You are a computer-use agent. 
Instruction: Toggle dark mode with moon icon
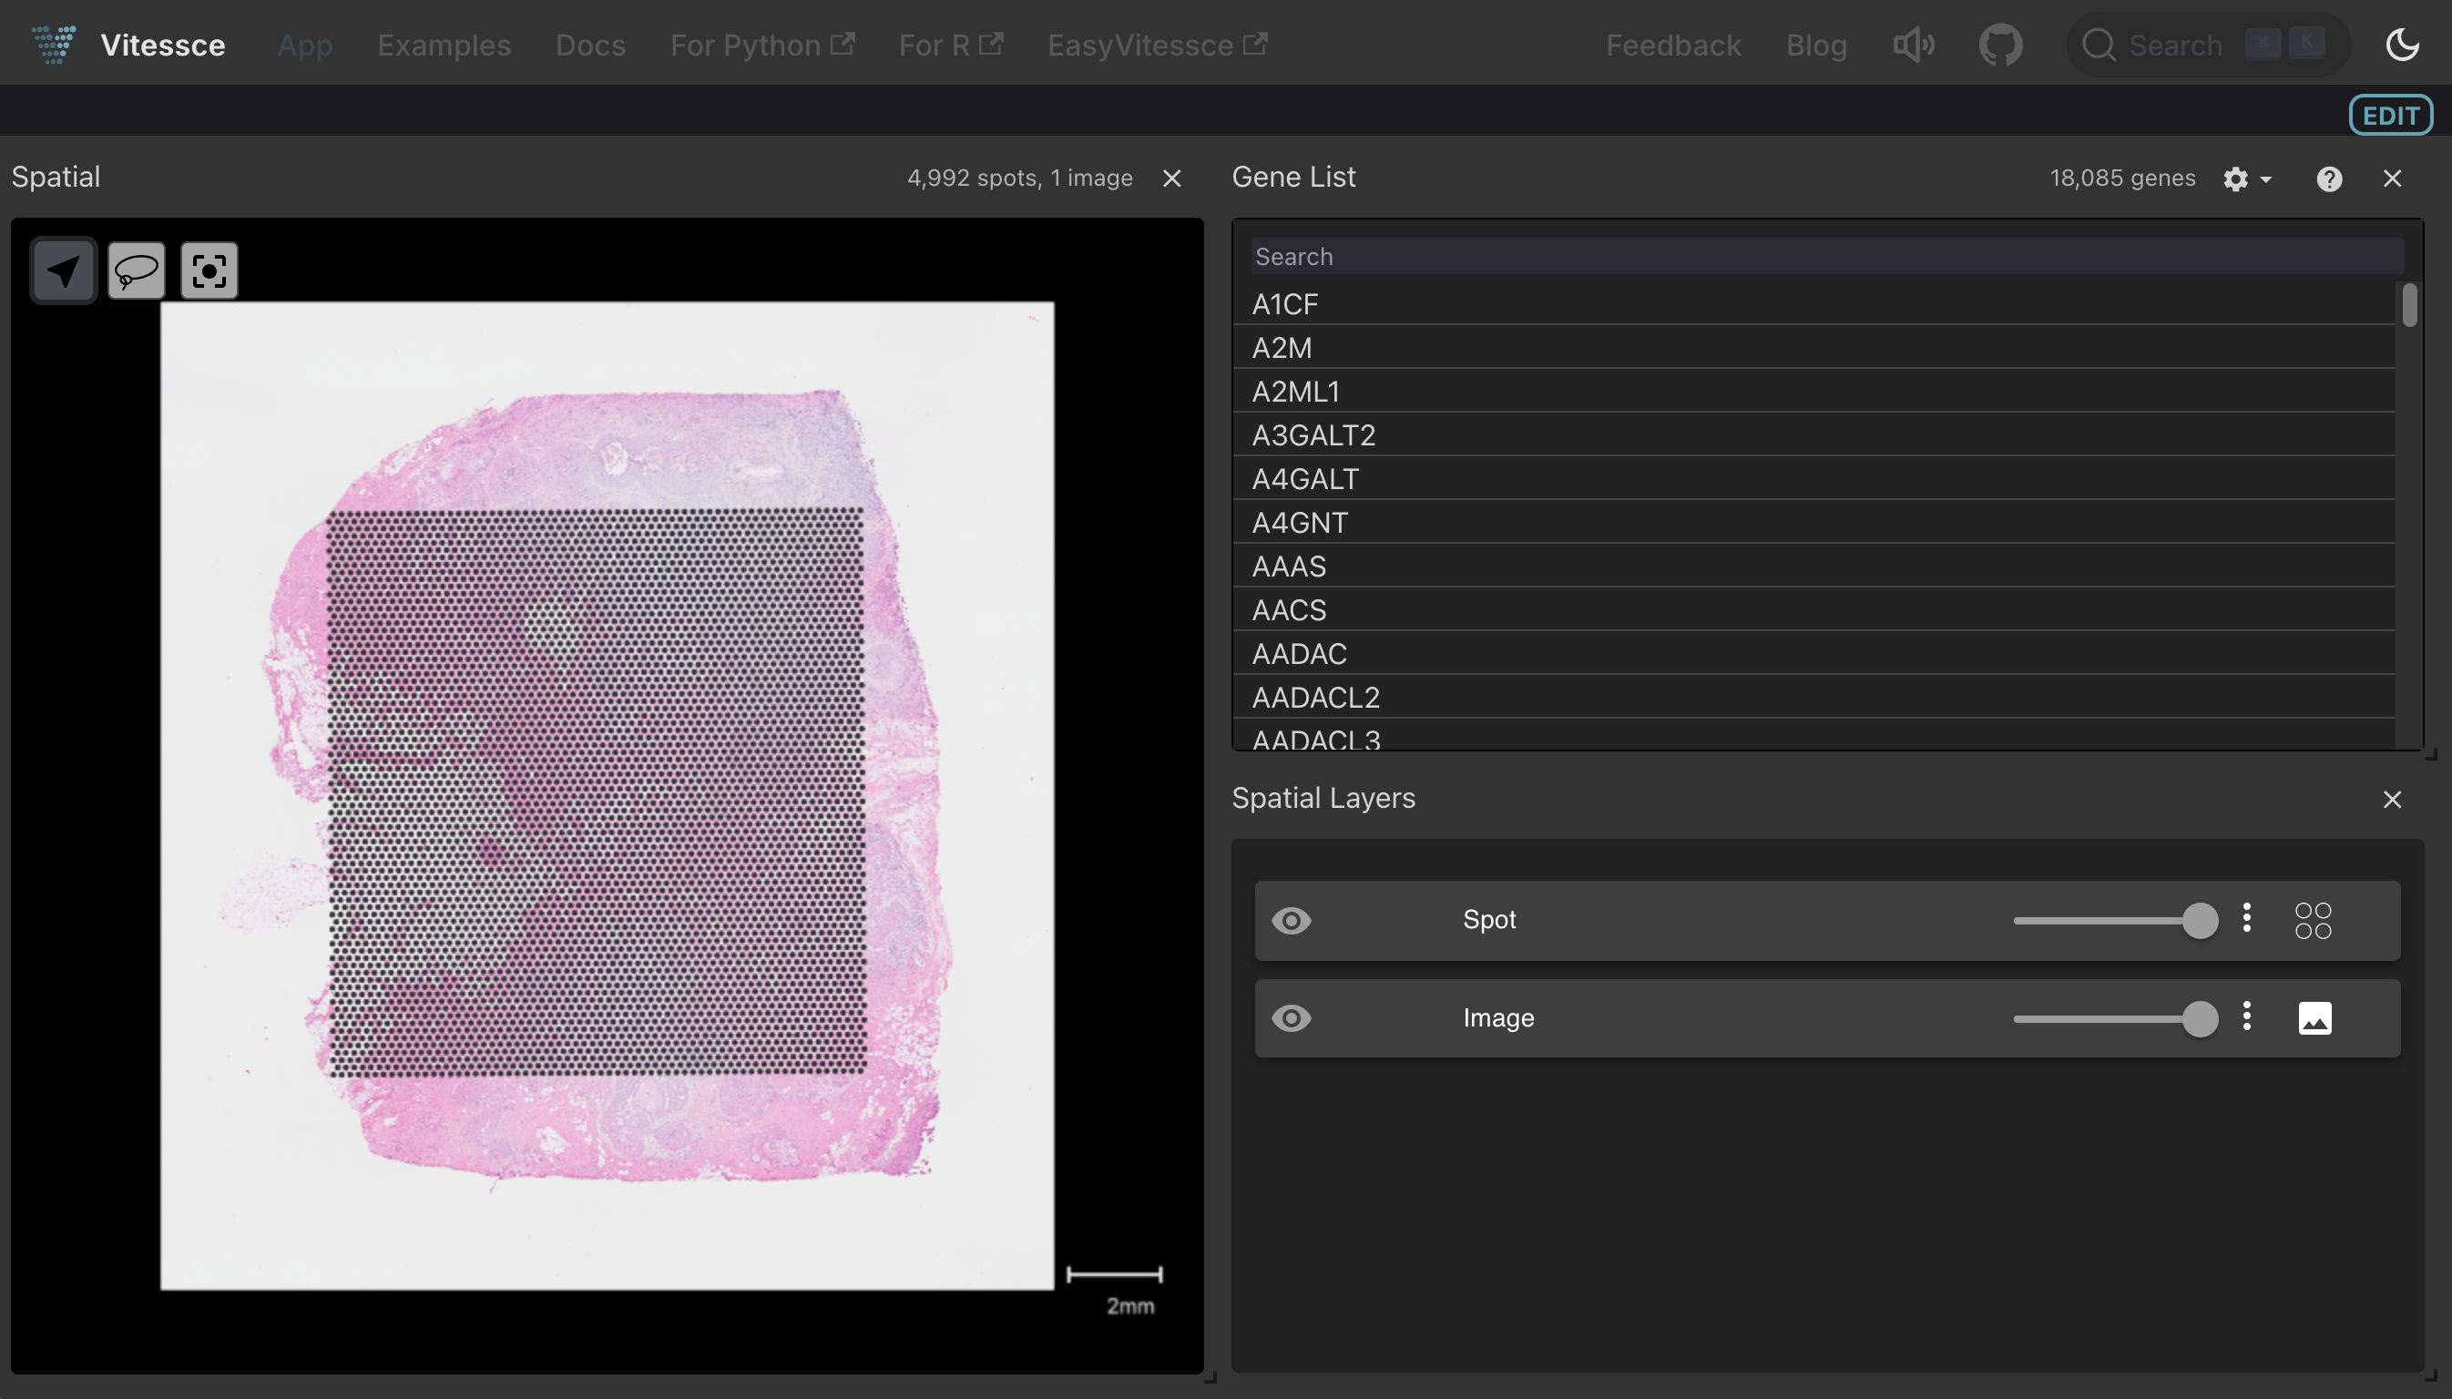[x=2402, y=46]
